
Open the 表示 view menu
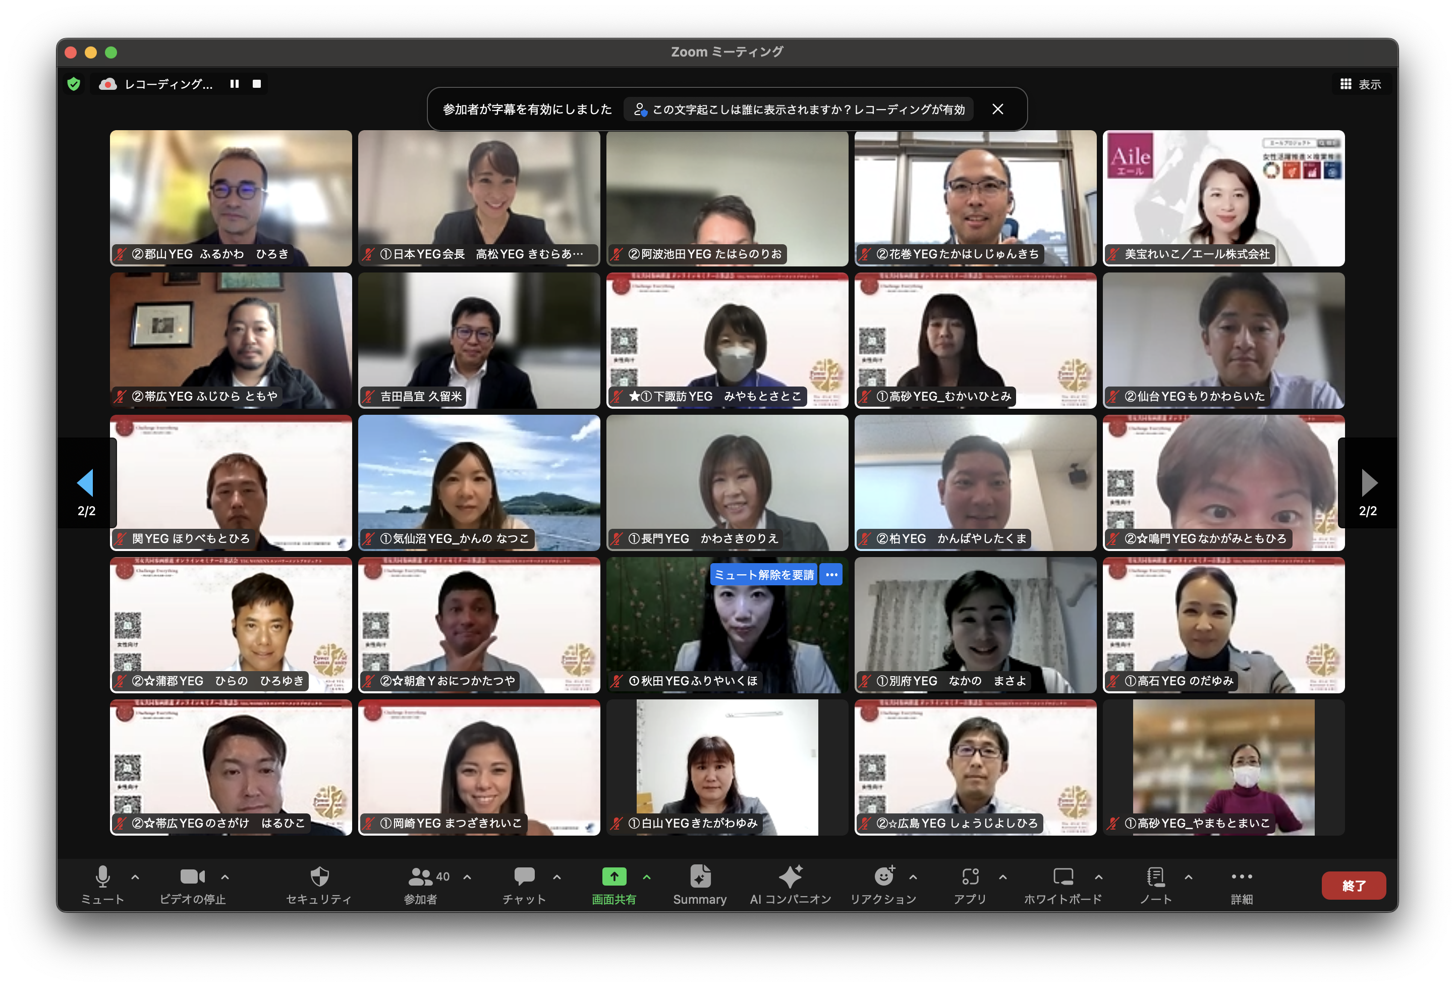pyautogui.click(x=1361, y=84)
